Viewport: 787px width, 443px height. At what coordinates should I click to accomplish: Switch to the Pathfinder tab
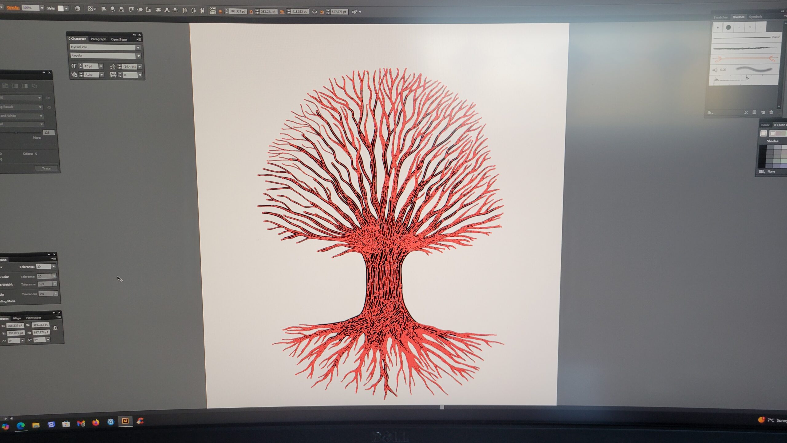pyautogui.click(x=33, y=318)
